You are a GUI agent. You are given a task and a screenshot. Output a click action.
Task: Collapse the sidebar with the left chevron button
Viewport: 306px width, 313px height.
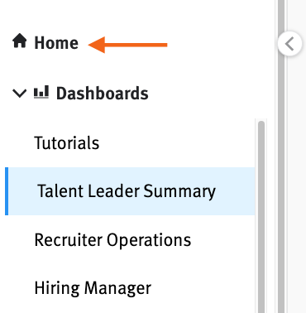coord(289,44)
